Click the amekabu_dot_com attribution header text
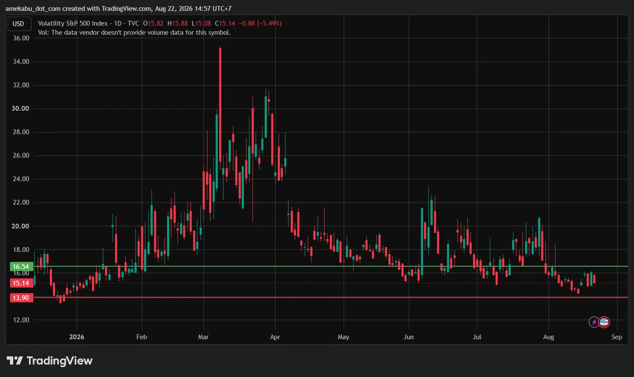Screen dimensions: 634x377 point(118,9)
